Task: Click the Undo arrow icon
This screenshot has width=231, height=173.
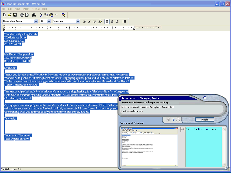Action: click(57, 15)
